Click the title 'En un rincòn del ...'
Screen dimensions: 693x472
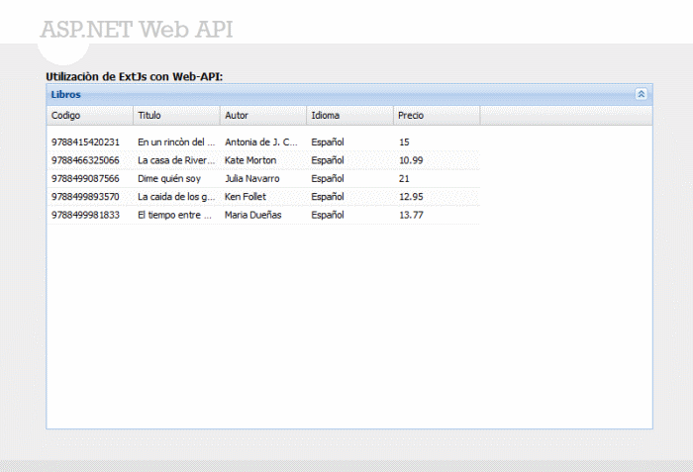176,142
